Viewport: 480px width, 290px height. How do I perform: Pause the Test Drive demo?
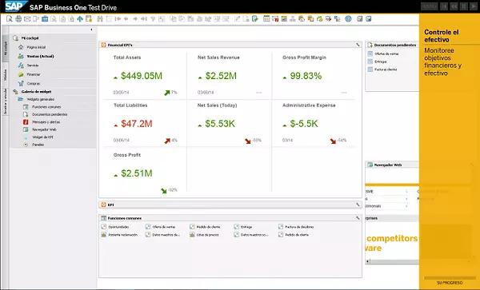[x=464, y=6]
